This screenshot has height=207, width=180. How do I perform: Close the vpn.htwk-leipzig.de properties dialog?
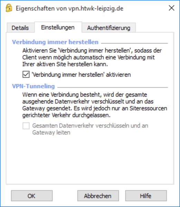coord(172,8)
